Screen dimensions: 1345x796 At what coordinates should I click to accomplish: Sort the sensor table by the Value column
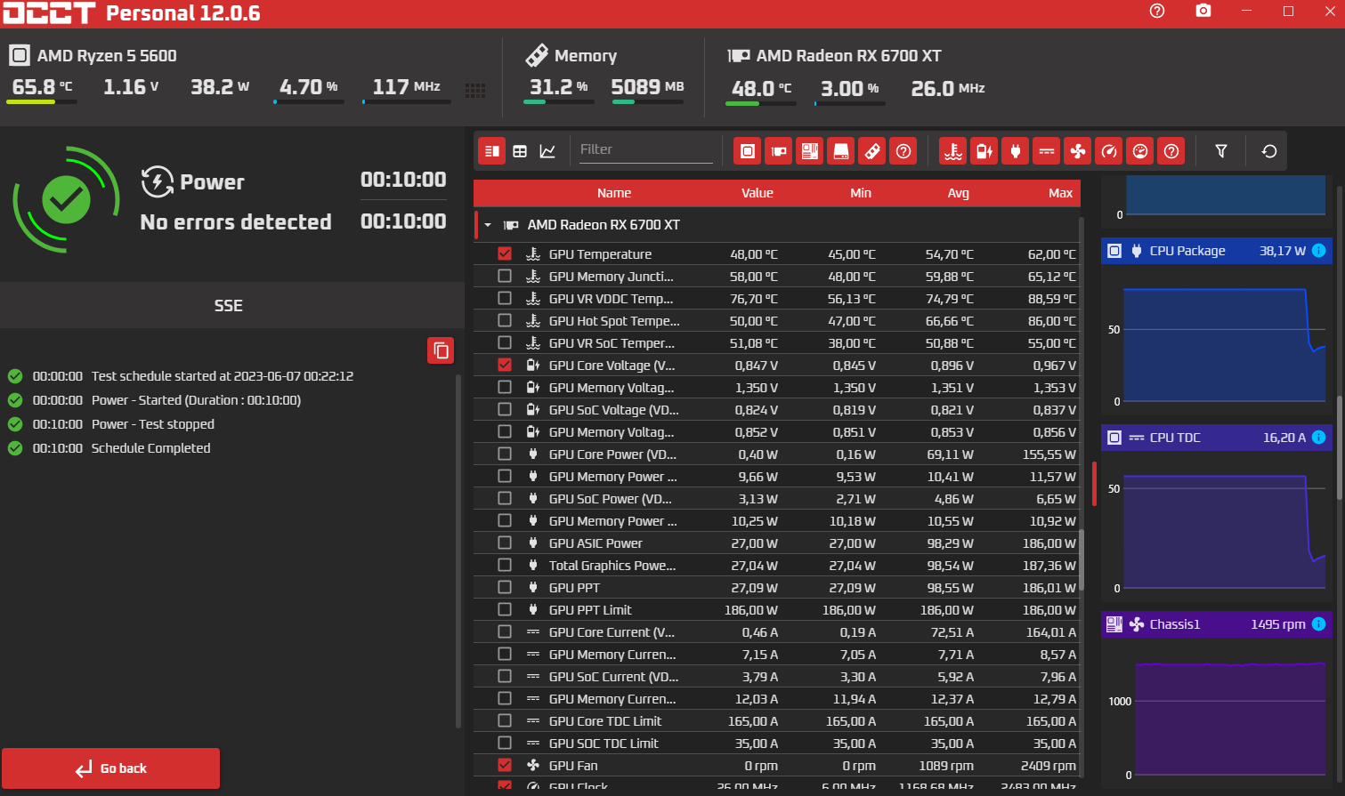coord(758,193)
